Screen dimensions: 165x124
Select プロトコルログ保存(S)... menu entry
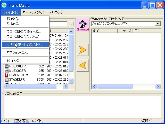click(25, 32)
